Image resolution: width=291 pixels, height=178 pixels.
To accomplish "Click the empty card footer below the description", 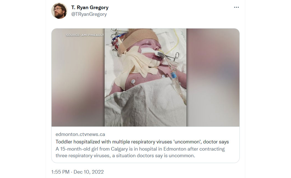I will tap(145, 161).
